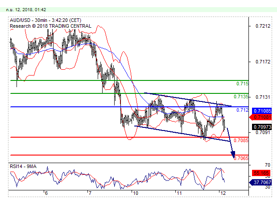Image resolution: width=277 pixels, height=202 pixels.
Task: Select the 0.7212 price axis label
Action: pos(263,26)
